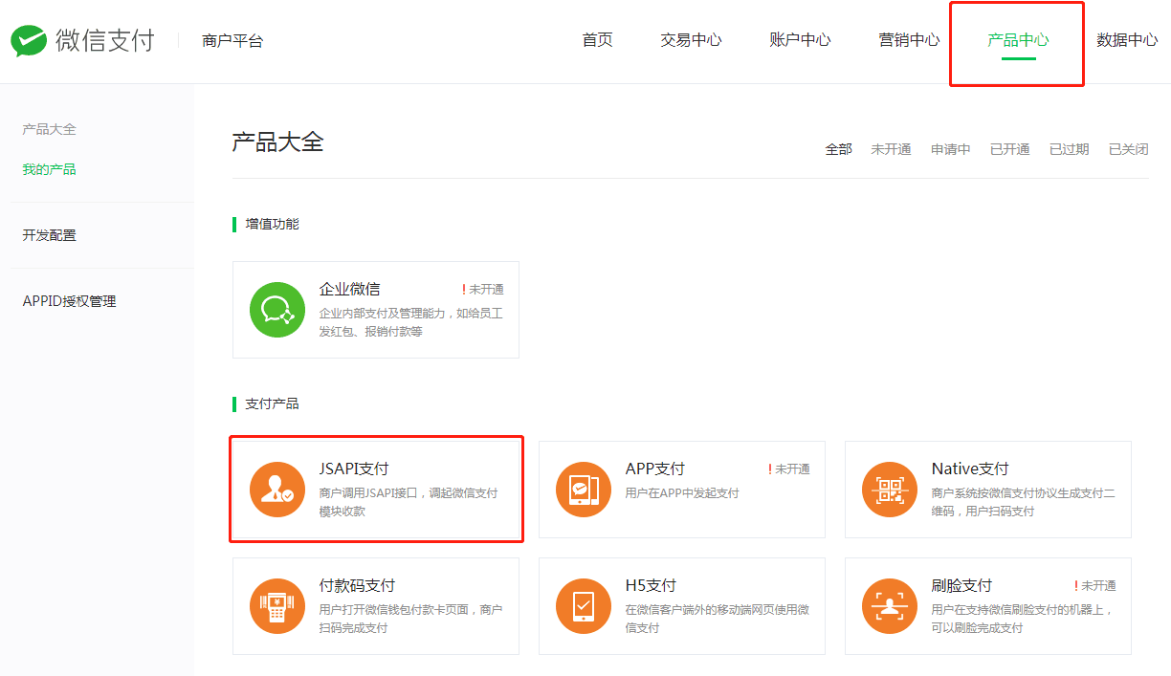The image size is (1171, 676).
Task: Click the APP支付 orange phone icon
Action: tap(584, 490)
